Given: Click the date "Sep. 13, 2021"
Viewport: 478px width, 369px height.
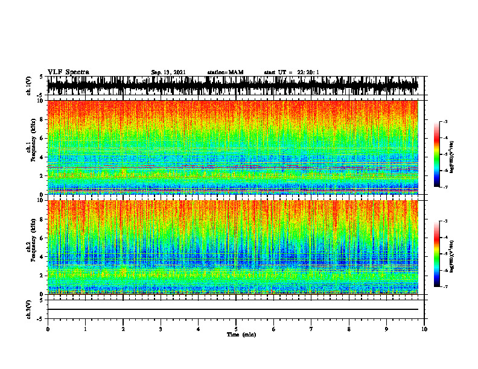Looking at the screenshot, I should [168, 72].
